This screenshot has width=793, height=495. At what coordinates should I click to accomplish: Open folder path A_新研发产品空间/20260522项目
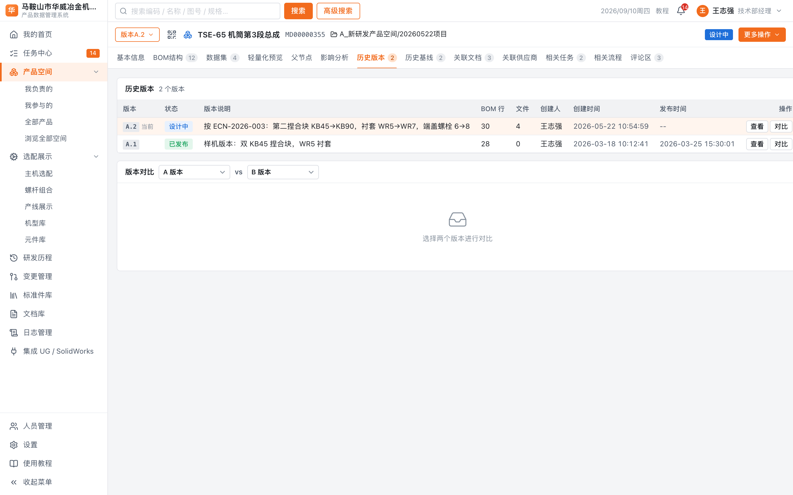tap(389, 34)
